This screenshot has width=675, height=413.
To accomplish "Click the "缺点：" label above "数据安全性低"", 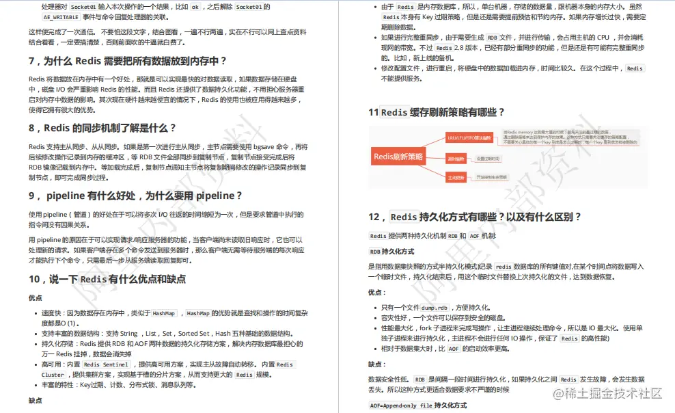I will (377, 364).
